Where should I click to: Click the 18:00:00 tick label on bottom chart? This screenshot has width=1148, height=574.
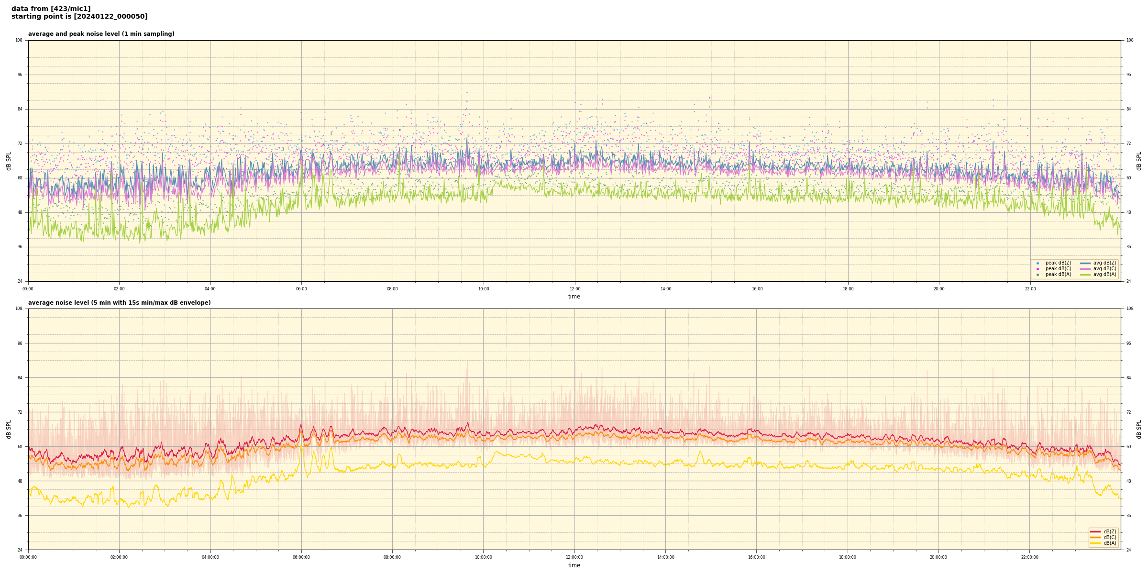pyautogui.click(x=848, y=557)
